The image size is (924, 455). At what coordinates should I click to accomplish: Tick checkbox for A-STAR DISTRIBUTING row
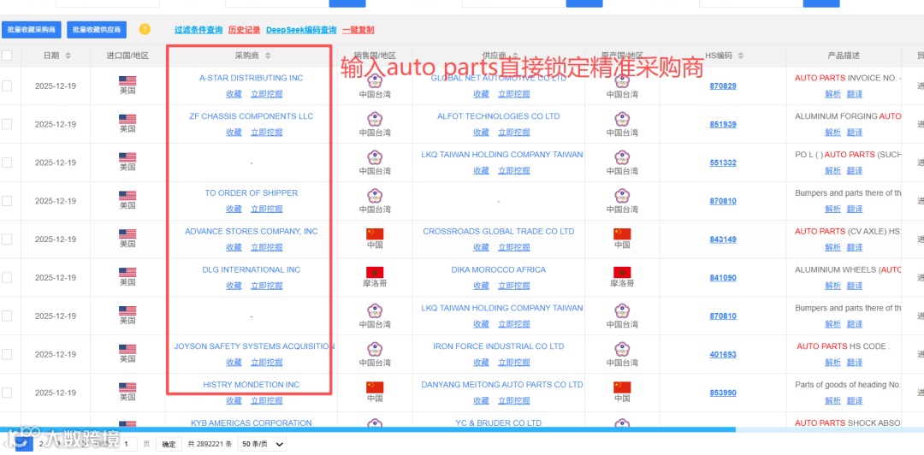tap(7, 86)
